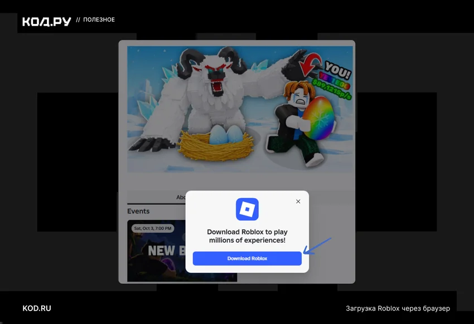Viewport: 474px width, 324px height.
Task: Close the Download Roblox popup
Action: (298, 201)
